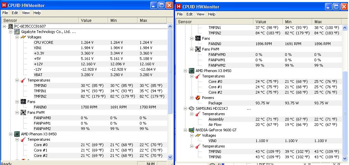Click the scroll-up arrow in right window
The width and height of the screenshot is (349, 165).
[x=345, y=28]
